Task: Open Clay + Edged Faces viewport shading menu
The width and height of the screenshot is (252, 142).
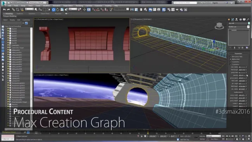Action: pos(56,19)
